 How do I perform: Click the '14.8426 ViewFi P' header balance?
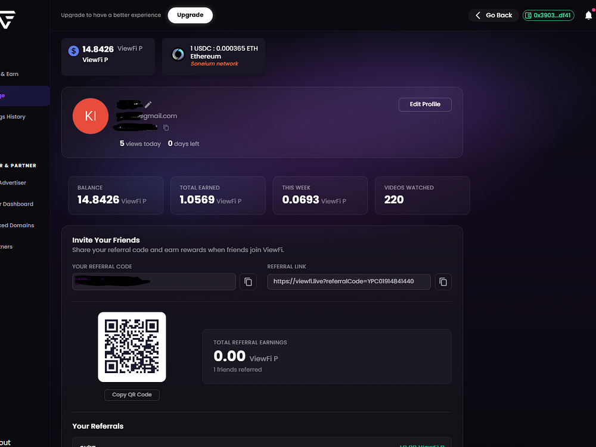click(113, 49)
